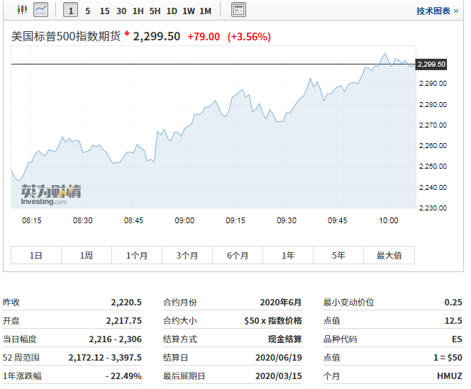Choose the 30 minute interval
Image resolution: width=471 pixels, height=389 pixels.
click(x=121, y=11)
